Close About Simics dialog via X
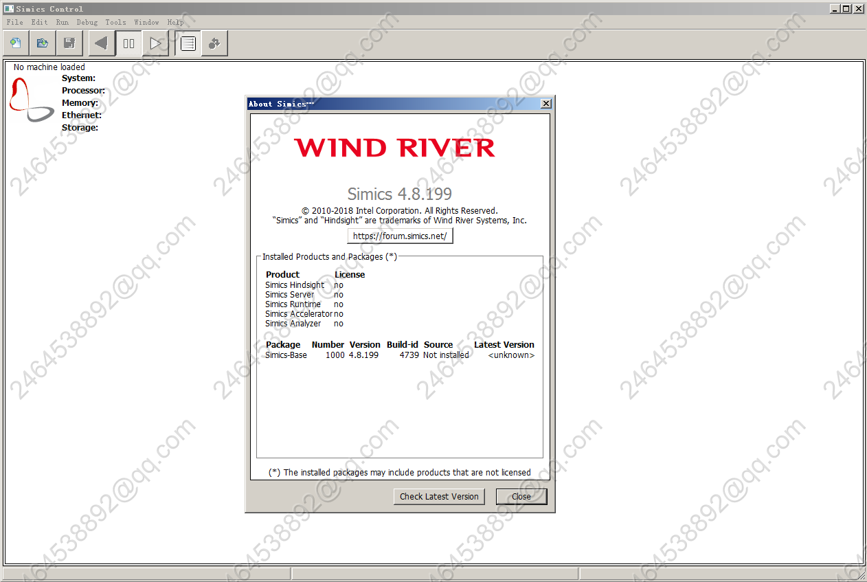This screenshot has height=582, width=867. click(546, 104)
